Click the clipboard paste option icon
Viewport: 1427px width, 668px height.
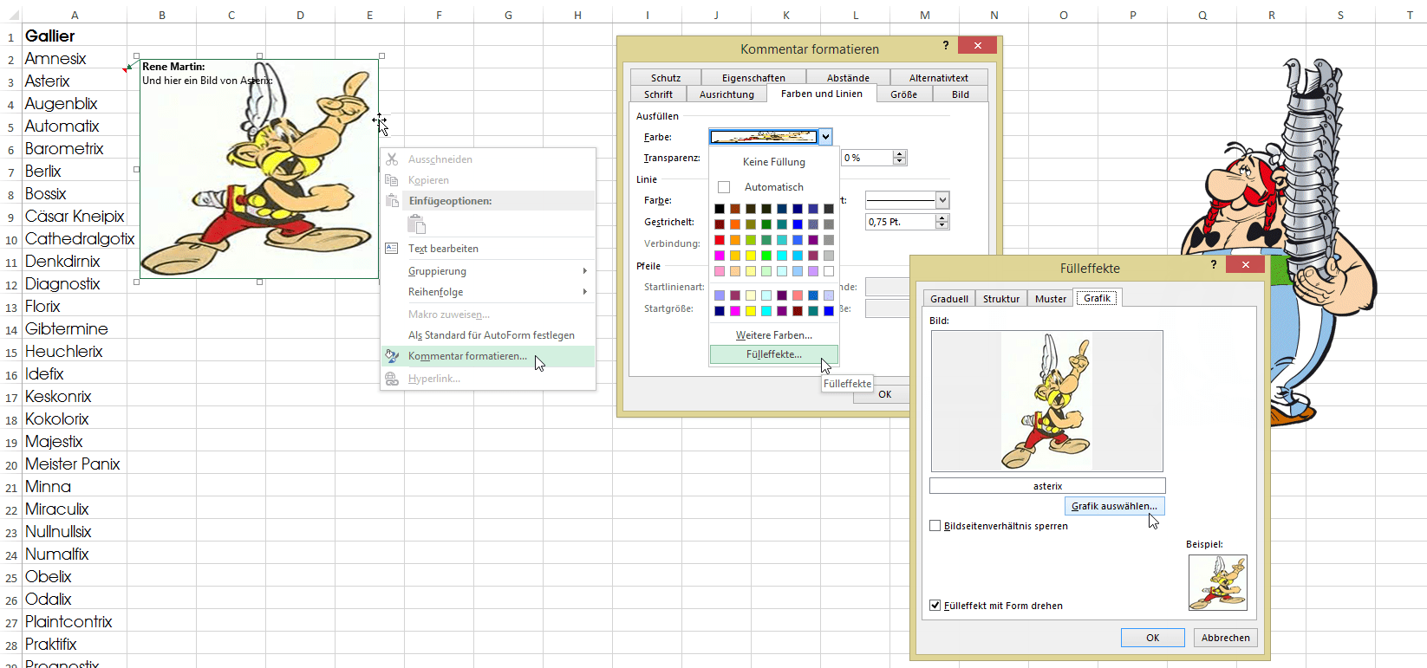417,225
